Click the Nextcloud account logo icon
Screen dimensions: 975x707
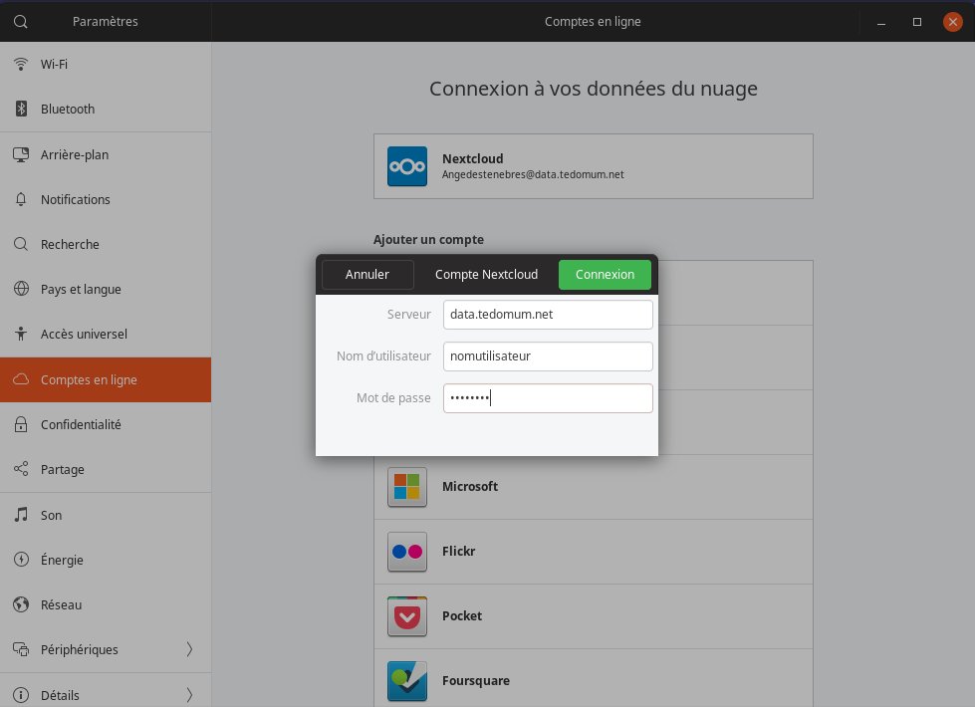coord(406,166)
